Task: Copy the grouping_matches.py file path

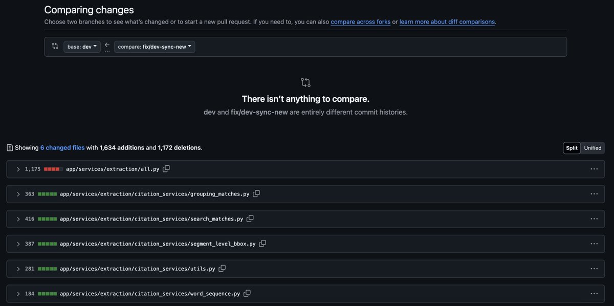Action: click(x=256, y=194)
